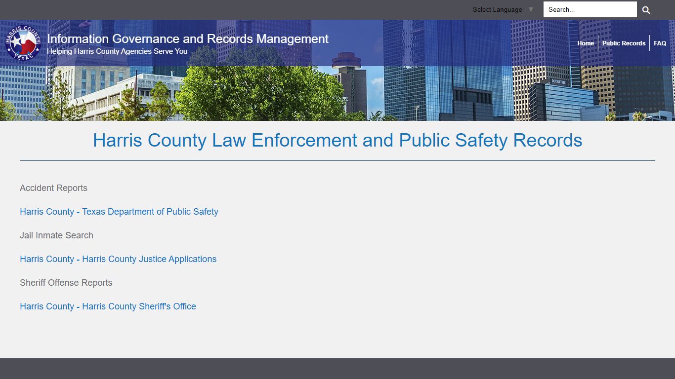The width and height of the screenshot is (675, 379).
Task: Go to the Home menu item
Action: click(x=586, y=43)
